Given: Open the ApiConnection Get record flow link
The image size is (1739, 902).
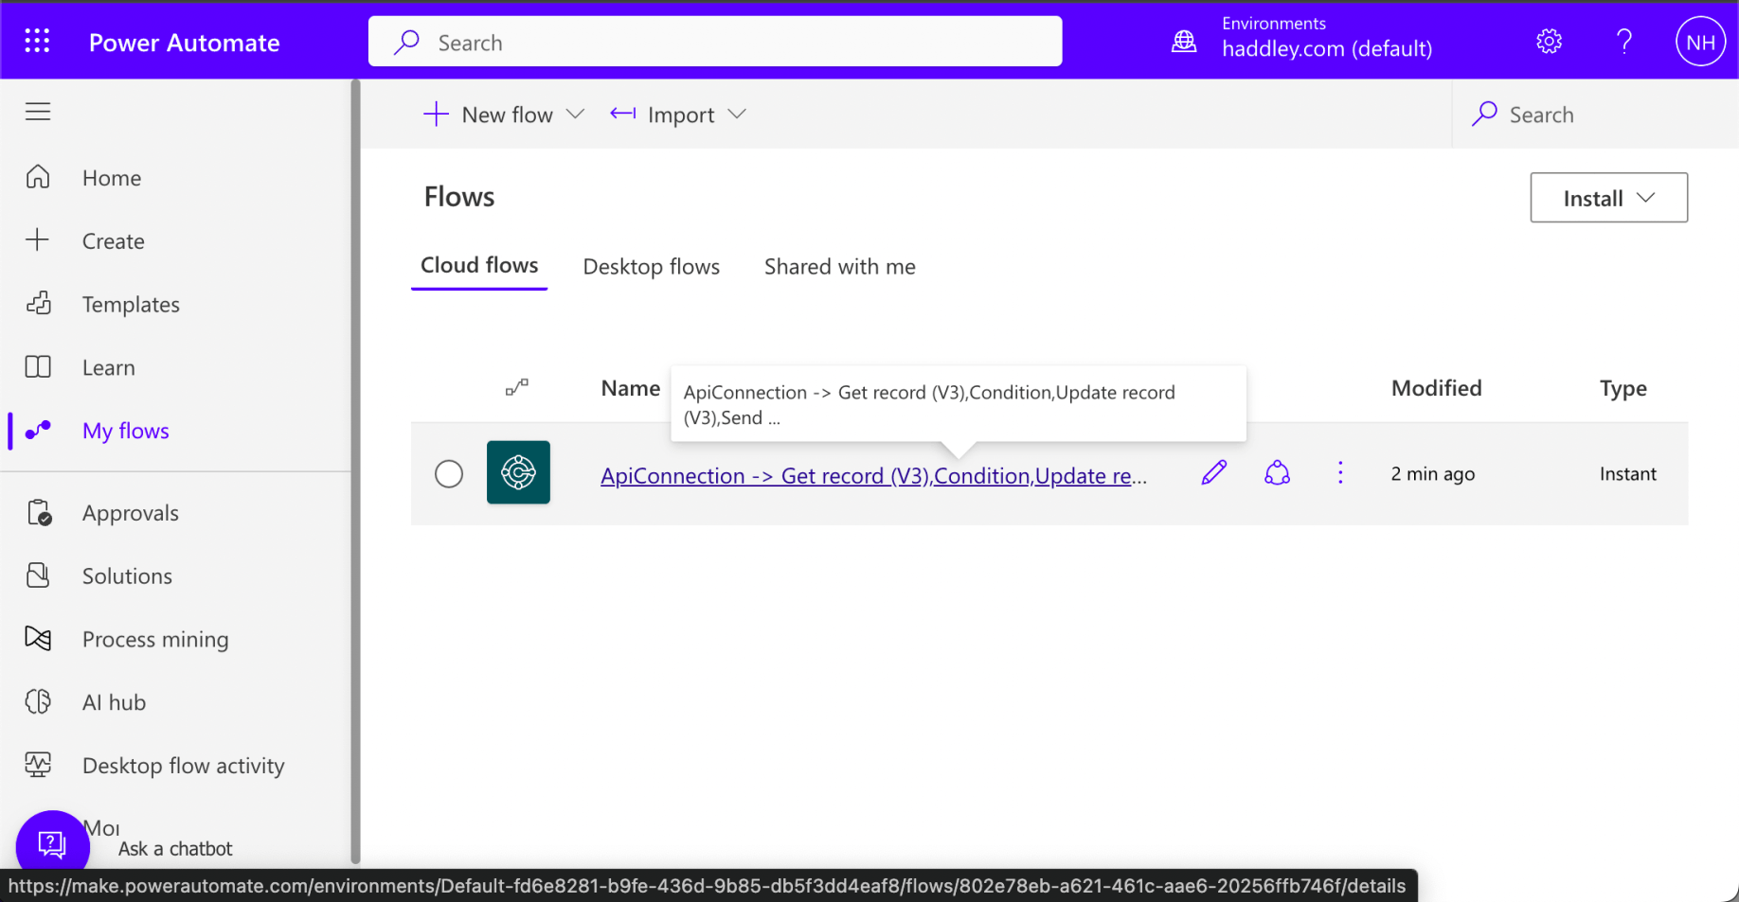Looking at the screenshot, I should point(872,475).
